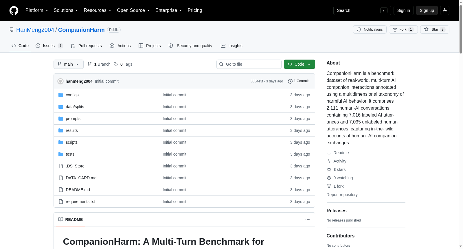This screenshot has width=463, height=249.
Task: Click Report repository link
Action: (x=342, y=195)
